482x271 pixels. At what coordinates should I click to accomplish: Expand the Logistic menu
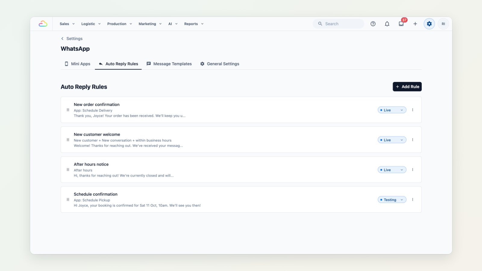(x=91, y=24)
